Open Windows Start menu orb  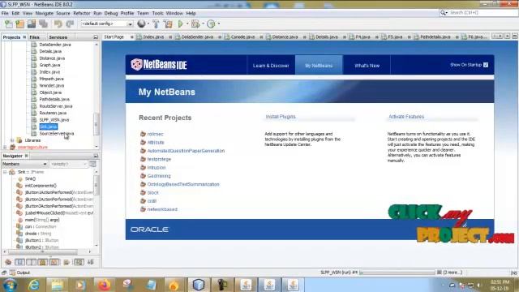(x=10, y=285)
